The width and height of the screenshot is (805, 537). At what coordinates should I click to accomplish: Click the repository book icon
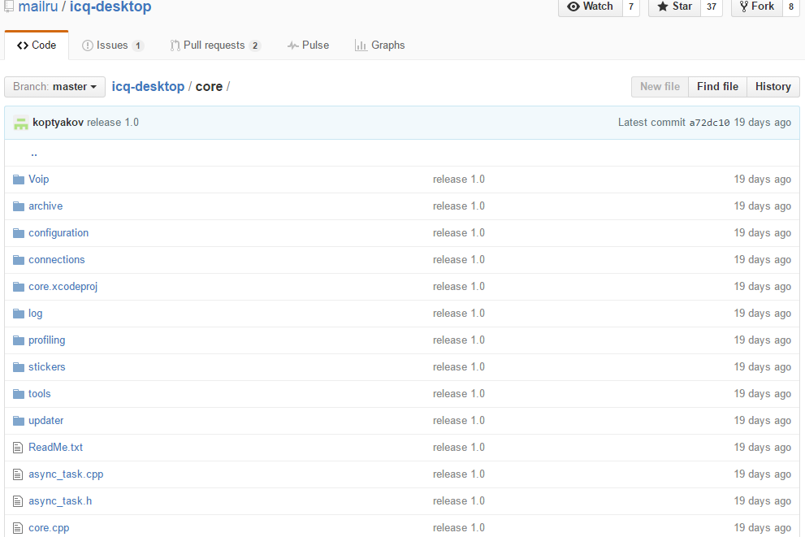click(9, 6)
